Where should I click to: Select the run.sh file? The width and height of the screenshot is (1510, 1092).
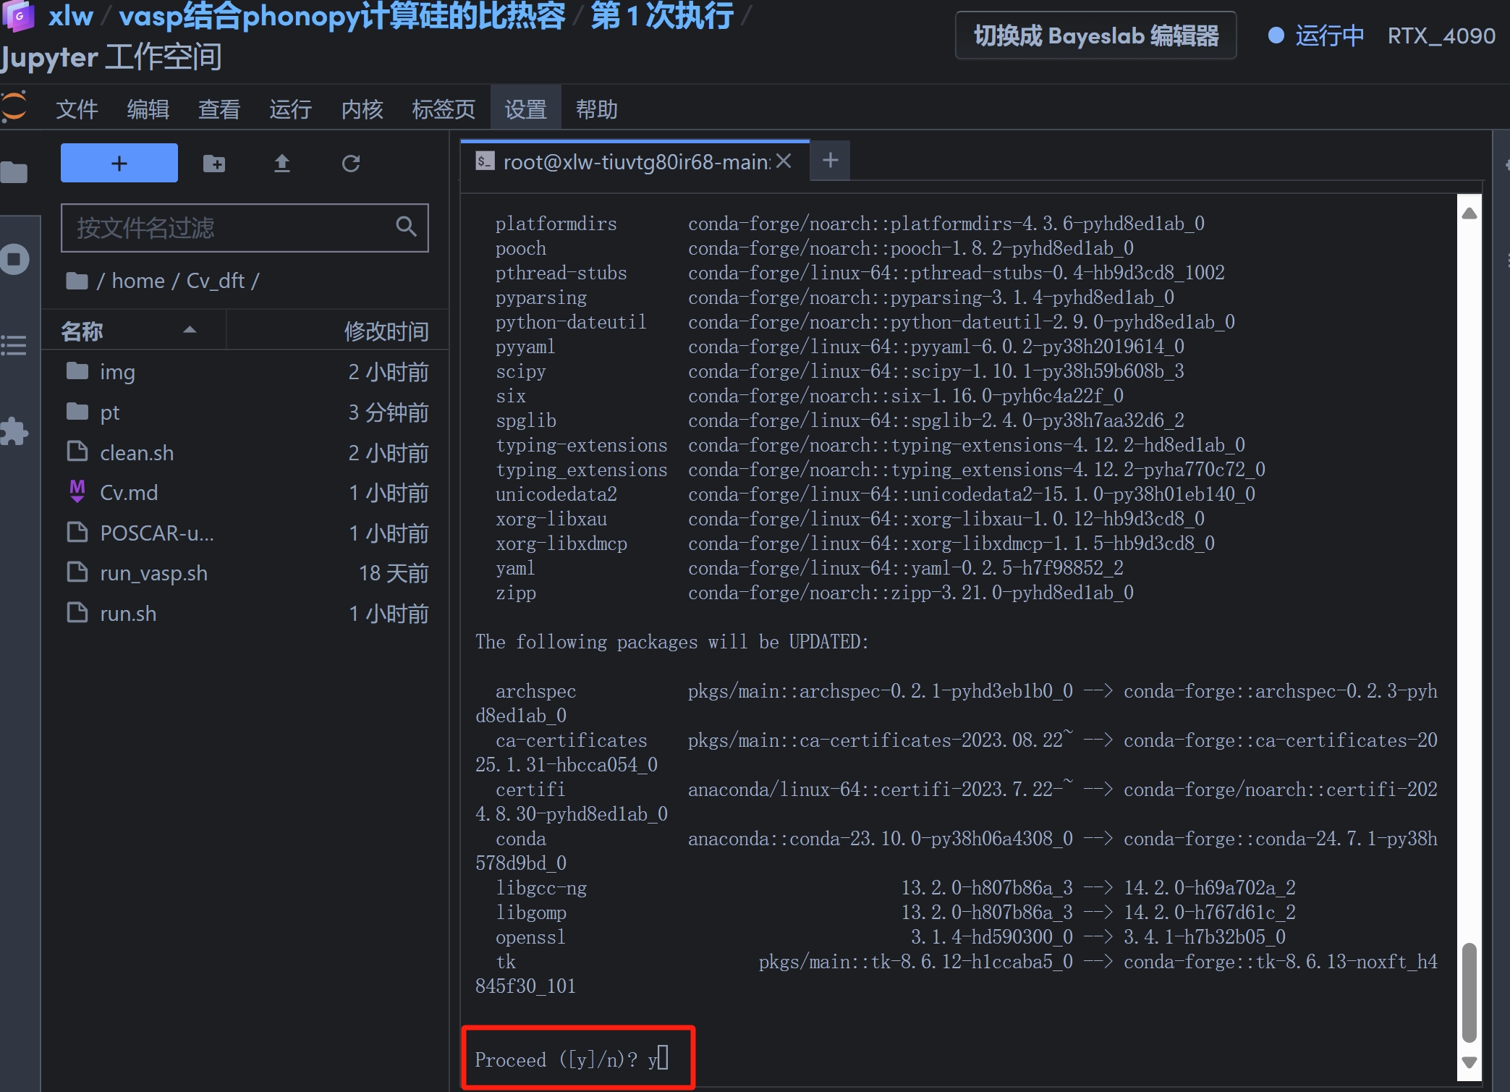[x=245, y=614]
